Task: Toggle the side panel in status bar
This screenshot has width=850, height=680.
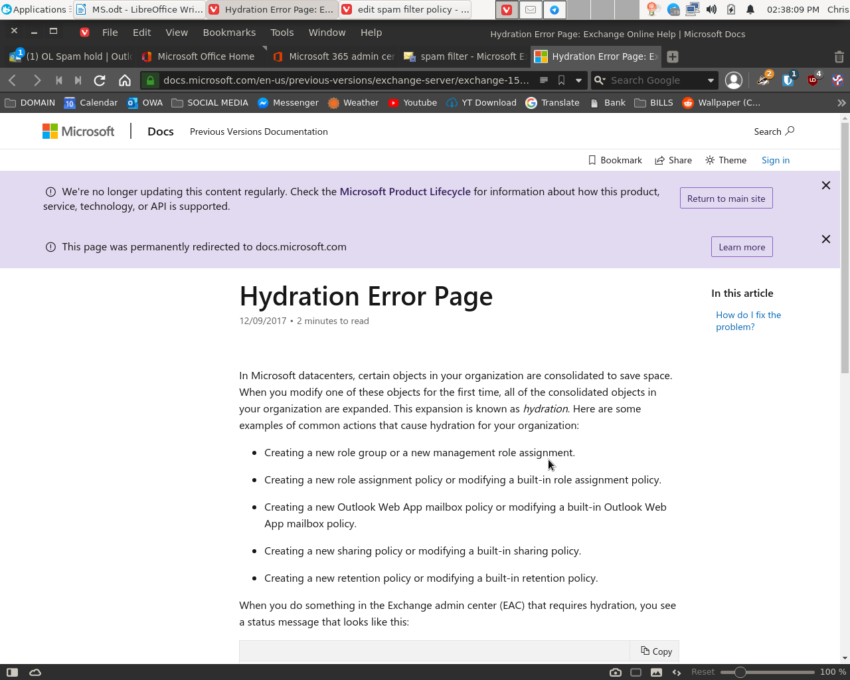Action: (x=12, y=672)
